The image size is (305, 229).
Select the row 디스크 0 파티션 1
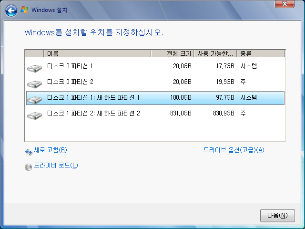point(155,66)
